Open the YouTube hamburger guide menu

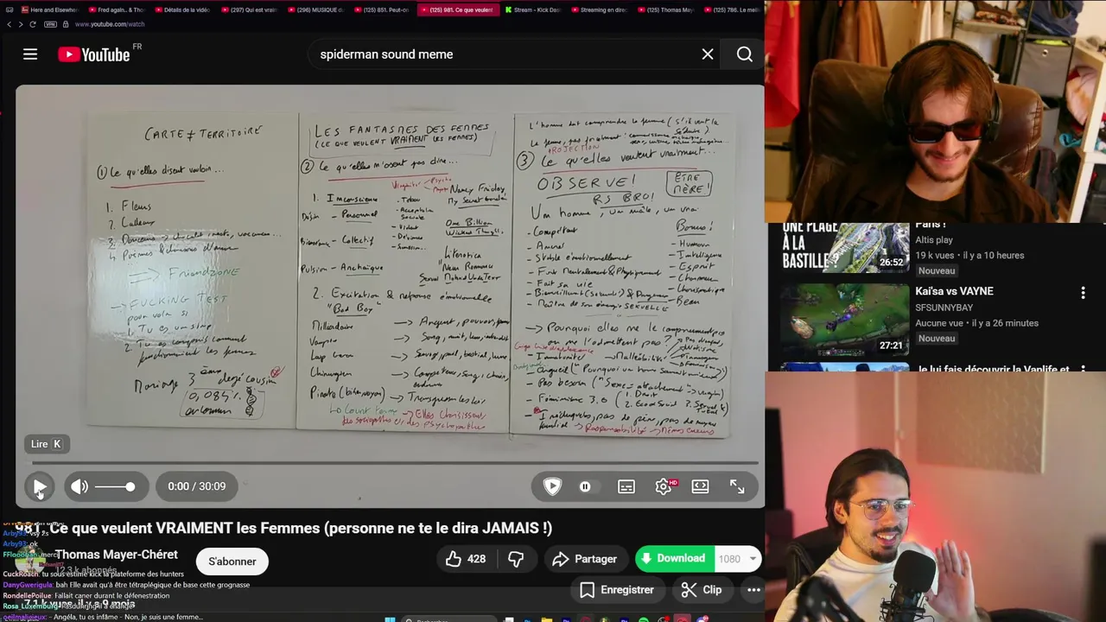point(30,54)
